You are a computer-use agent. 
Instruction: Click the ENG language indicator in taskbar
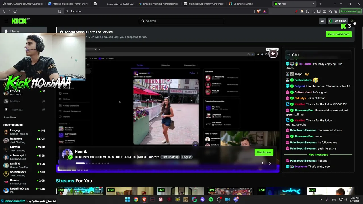(x=334, y=200)
